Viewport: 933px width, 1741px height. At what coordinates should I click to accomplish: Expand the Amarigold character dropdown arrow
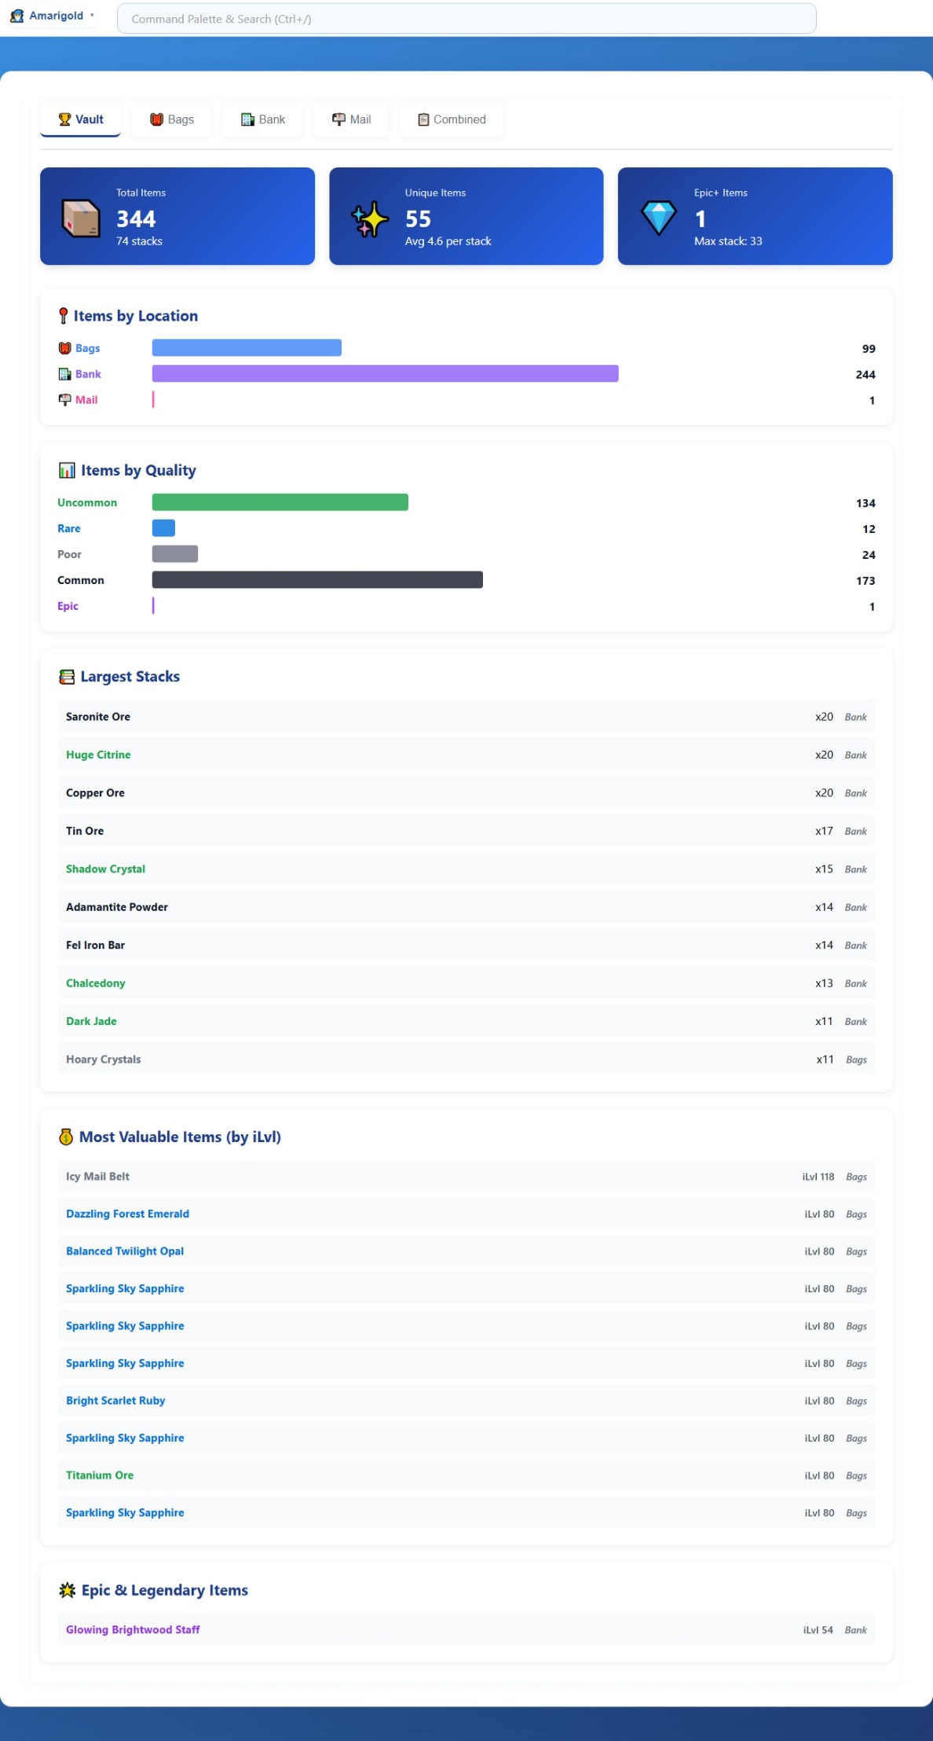click(x=92, y=16)
